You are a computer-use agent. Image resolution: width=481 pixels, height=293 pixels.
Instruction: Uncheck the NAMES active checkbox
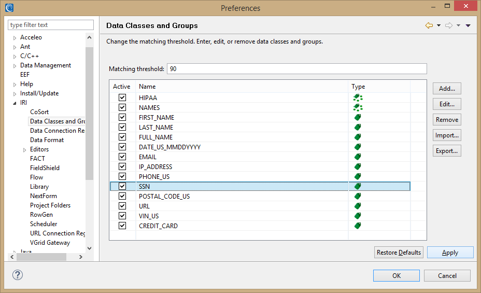(x=122, y=107)
